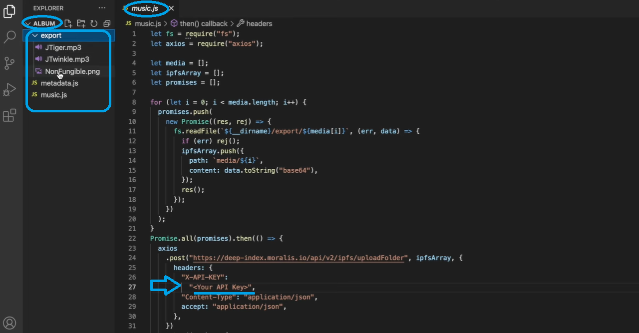
Task: Open JTiger.mp3 file
Action: pyautogui.click(x=63, y=47)
